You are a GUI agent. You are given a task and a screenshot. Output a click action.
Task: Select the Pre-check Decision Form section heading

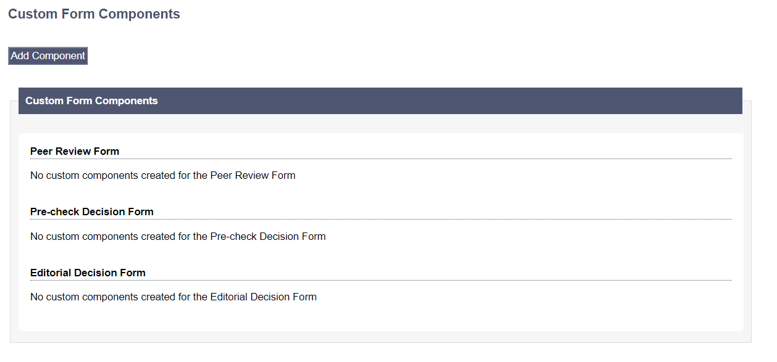[x=91, y=212]
